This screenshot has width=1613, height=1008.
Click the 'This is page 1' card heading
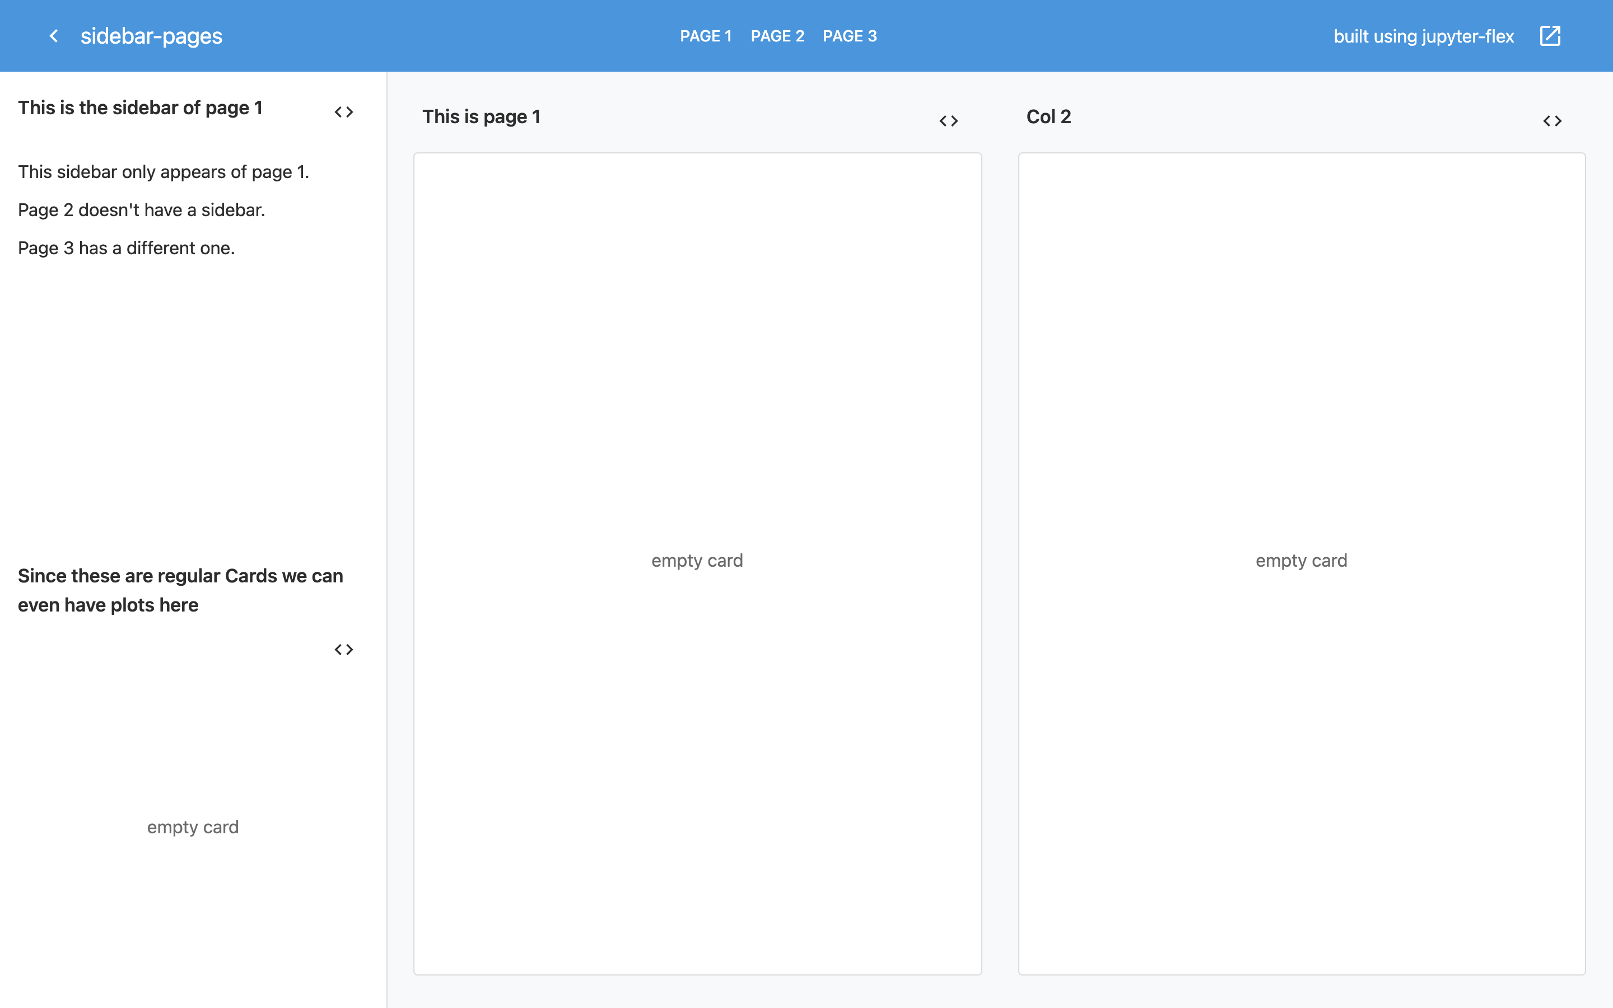click(481, 116)
